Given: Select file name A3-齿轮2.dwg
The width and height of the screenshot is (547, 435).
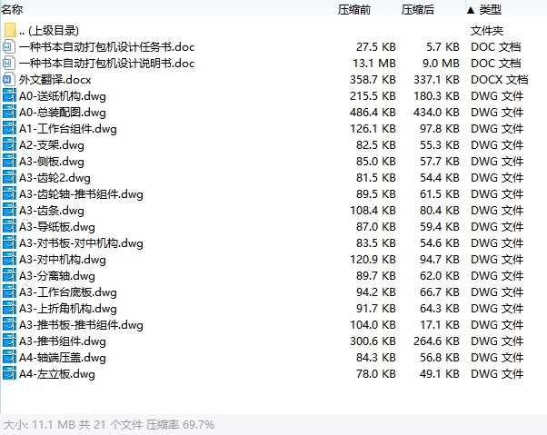Looking at the screenshot, I should (55, 178).
